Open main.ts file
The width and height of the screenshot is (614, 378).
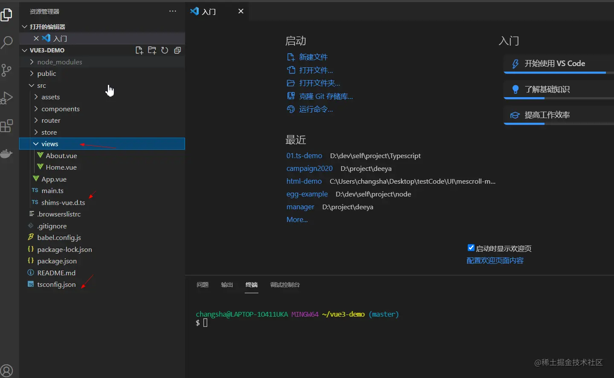(x=102, y=191)
